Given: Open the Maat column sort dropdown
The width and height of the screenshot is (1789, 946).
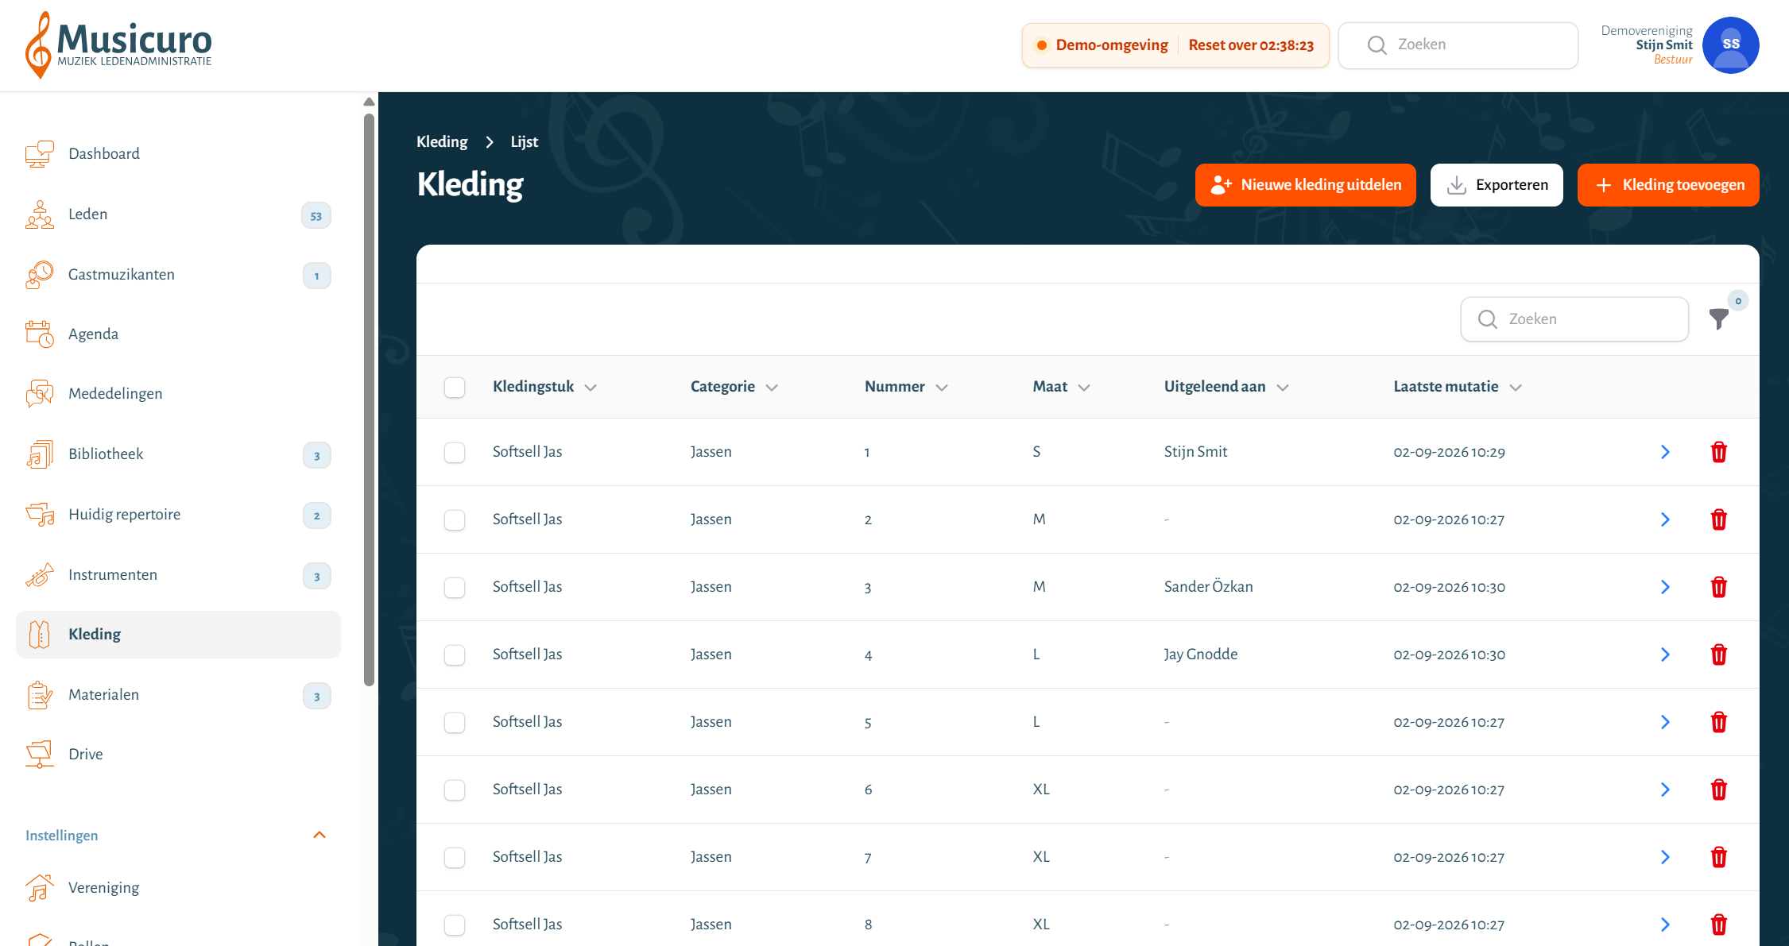Looking at the screenshot, I should 1084,388.
